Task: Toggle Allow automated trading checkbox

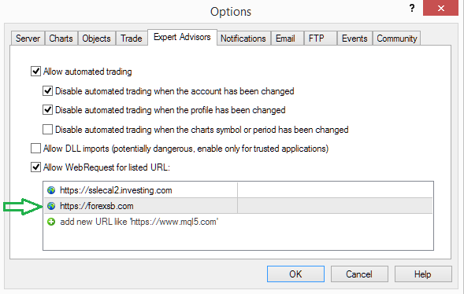Action: [x=35, y=72]
